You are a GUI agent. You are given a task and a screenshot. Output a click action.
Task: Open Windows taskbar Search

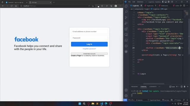click(84, 104)
